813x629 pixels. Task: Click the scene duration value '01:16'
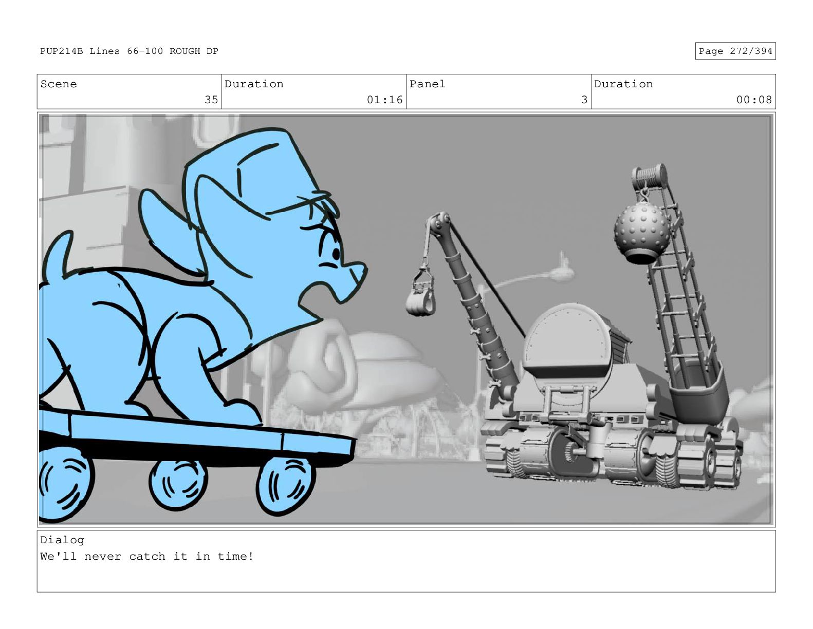pos(384,100)
